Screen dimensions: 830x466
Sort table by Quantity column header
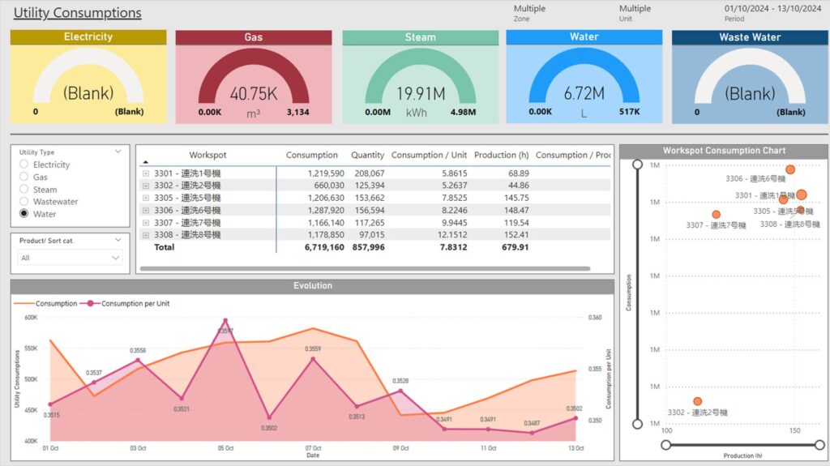pos(367,155)
